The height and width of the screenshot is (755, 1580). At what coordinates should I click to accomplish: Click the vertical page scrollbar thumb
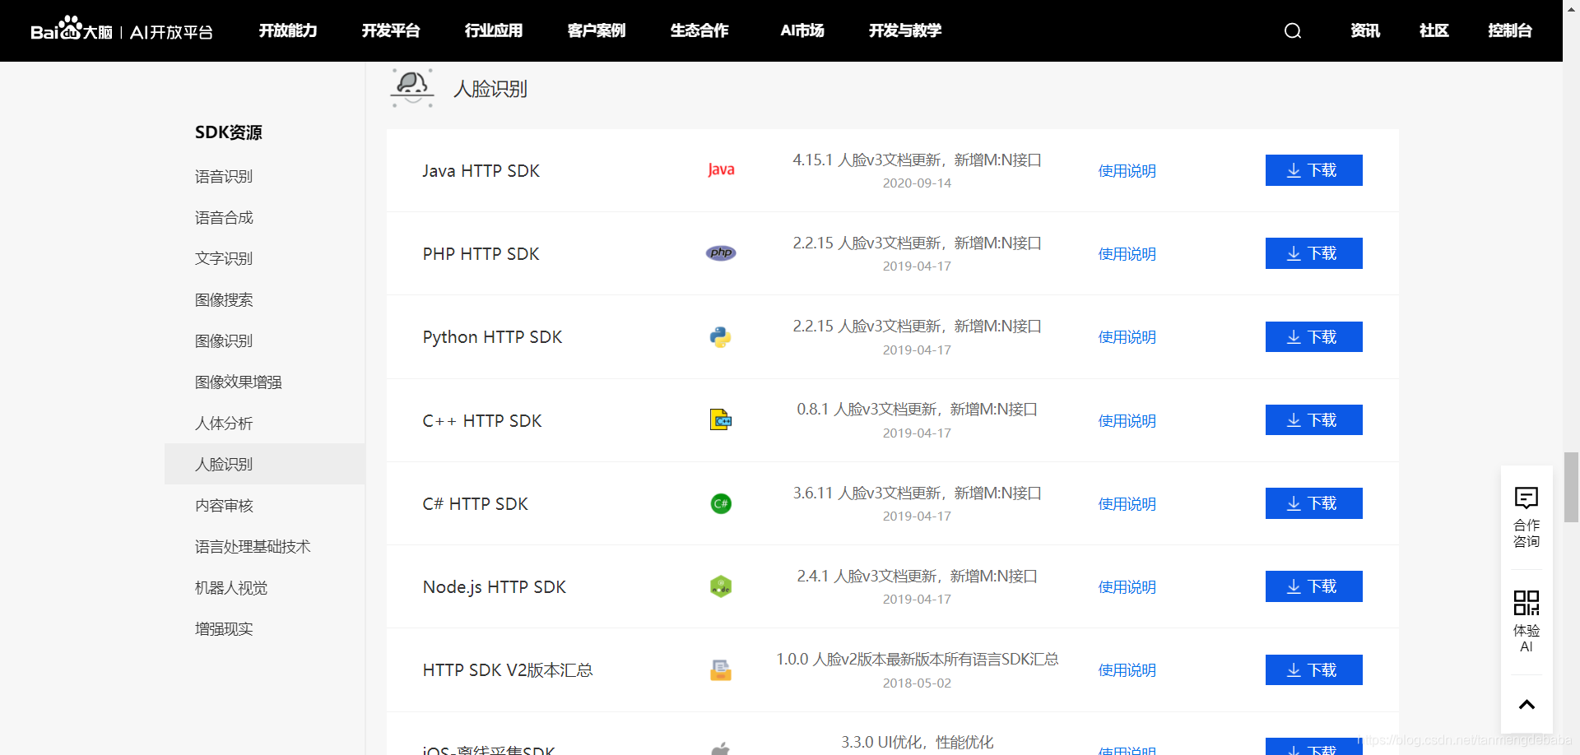pyautogui.click(x=1571, y=487)
